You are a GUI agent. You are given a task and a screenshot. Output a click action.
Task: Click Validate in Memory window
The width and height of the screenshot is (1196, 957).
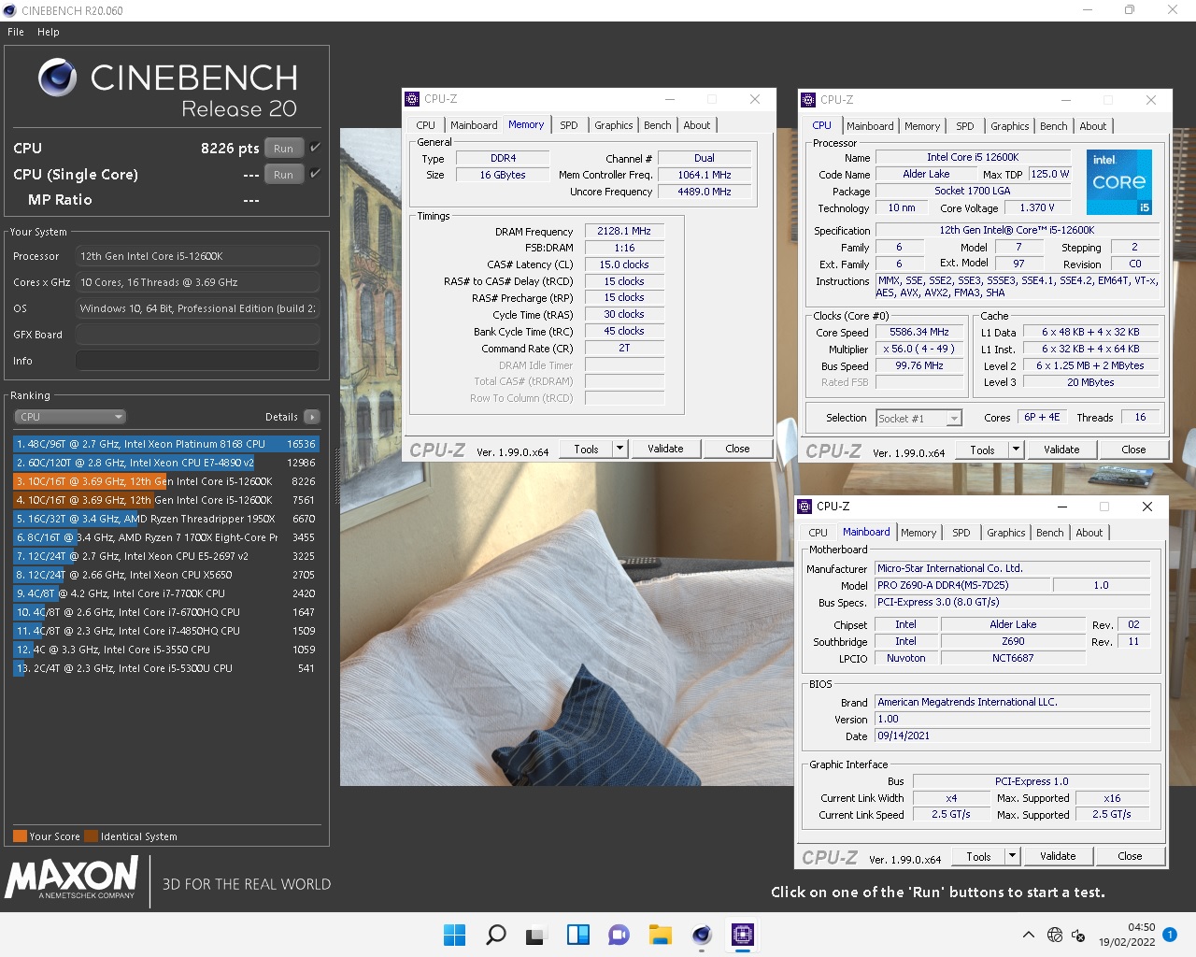point(665,449)
